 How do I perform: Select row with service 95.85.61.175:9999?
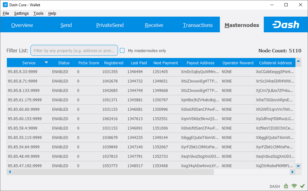[151, 100]
